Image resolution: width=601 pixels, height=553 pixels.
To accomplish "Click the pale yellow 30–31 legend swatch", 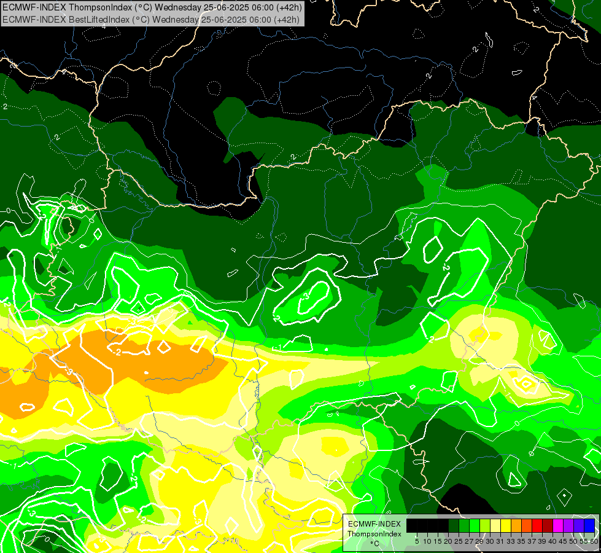I will 495,525.
